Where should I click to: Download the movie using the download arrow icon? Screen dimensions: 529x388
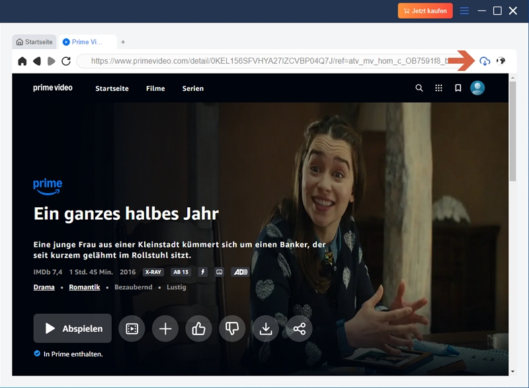coord(266,328)
